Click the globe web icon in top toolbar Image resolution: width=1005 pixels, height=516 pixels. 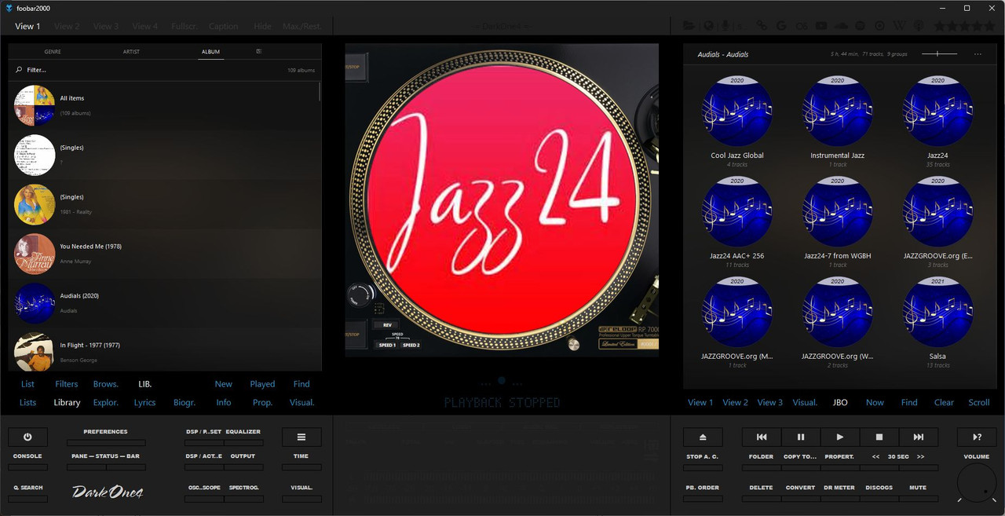(x=709, y=26)
